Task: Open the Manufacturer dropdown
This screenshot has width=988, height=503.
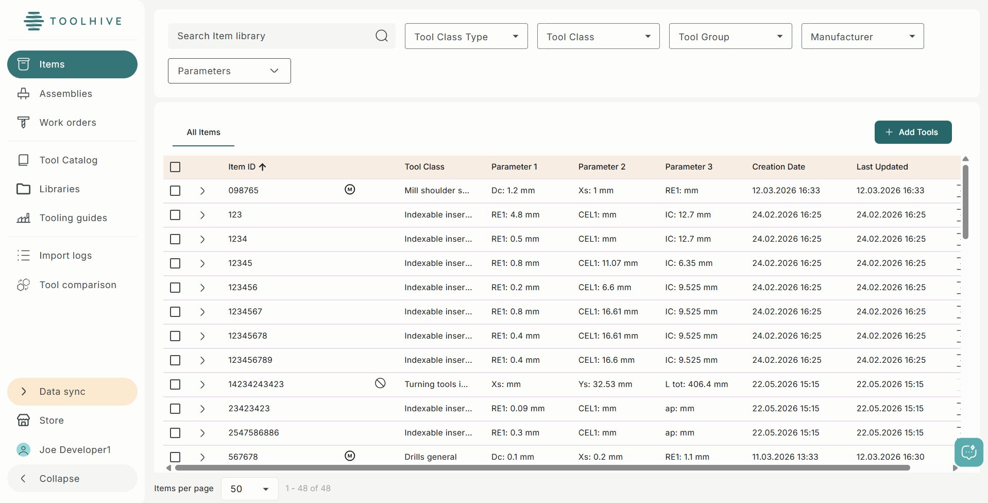Action: [862, 36]
